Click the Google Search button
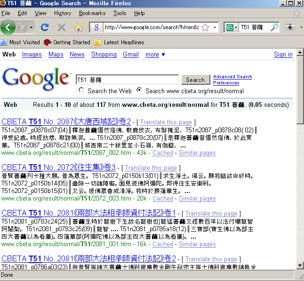 [x=195, y=80]
